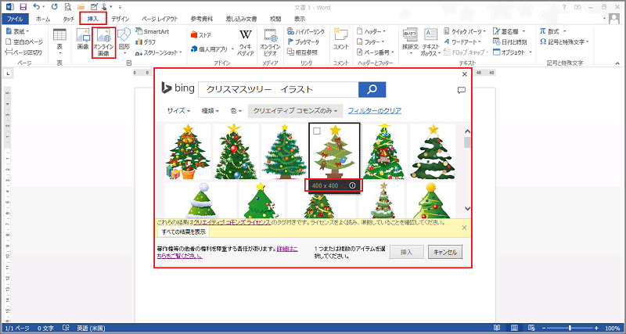Tick the checkbox on the highlighted tree image

tap(317, 131)
